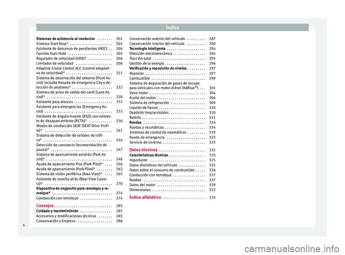345x255 pixels.
Task: Click the 'Asistente para atascos' entry
Action: point(55,102)
